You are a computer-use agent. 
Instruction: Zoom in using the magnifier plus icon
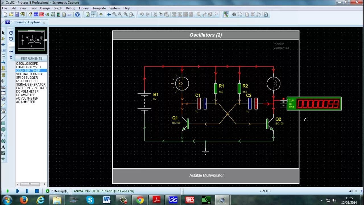point(114,14)
